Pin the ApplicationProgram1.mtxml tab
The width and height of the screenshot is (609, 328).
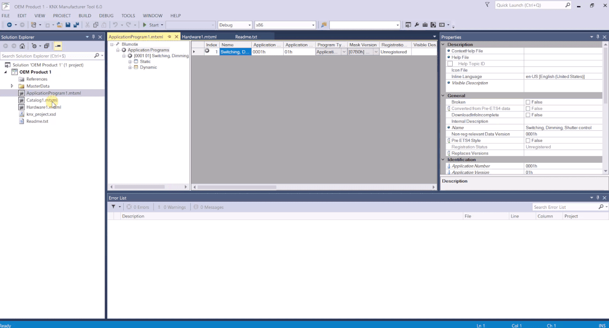coord(170,37)
